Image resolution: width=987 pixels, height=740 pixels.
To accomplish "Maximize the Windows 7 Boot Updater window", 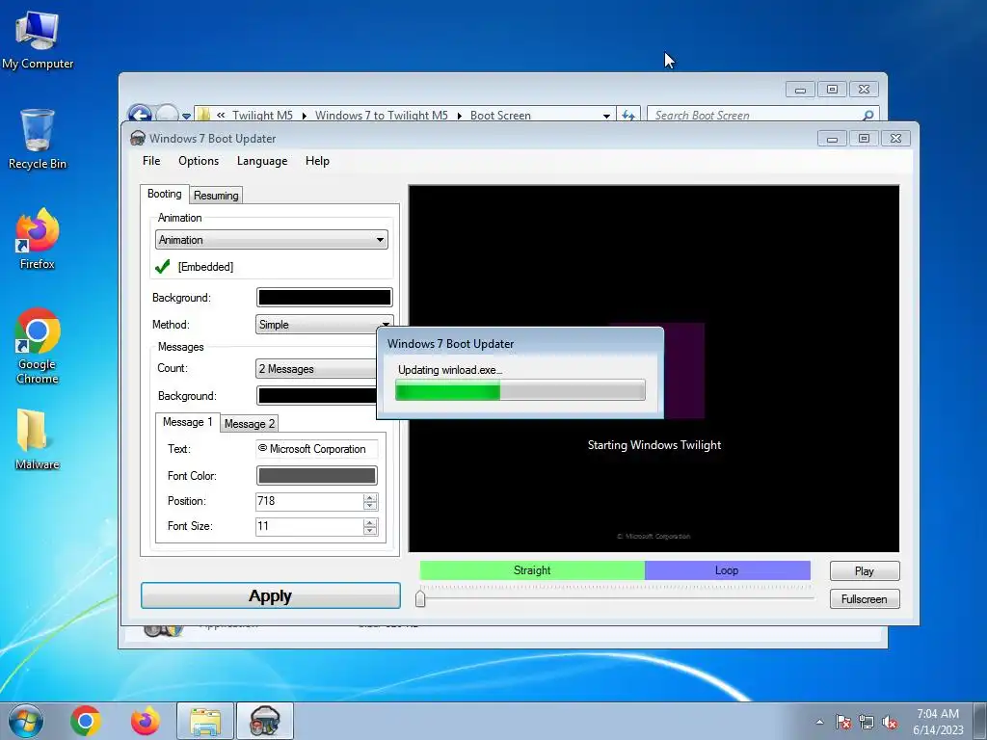I will 864,139.
